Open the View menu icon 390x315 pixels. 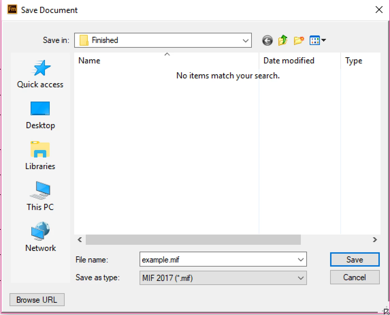pos(315,40)
